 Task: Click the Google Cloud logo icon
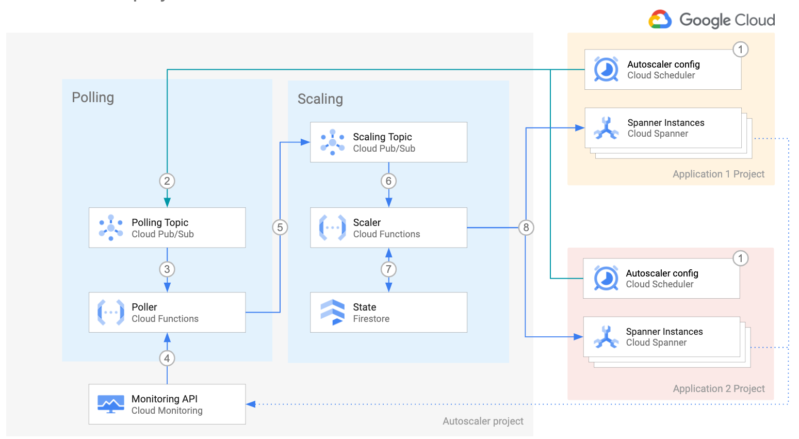660,19
